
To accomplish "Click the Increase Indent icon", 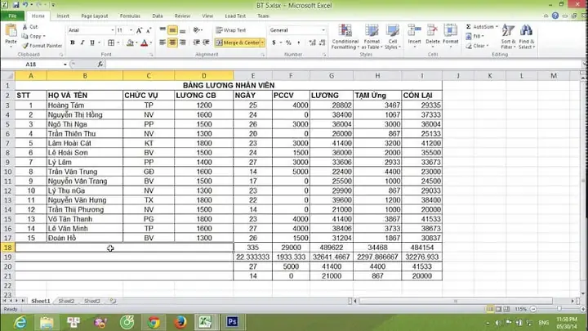I will [x=206, y=42].
